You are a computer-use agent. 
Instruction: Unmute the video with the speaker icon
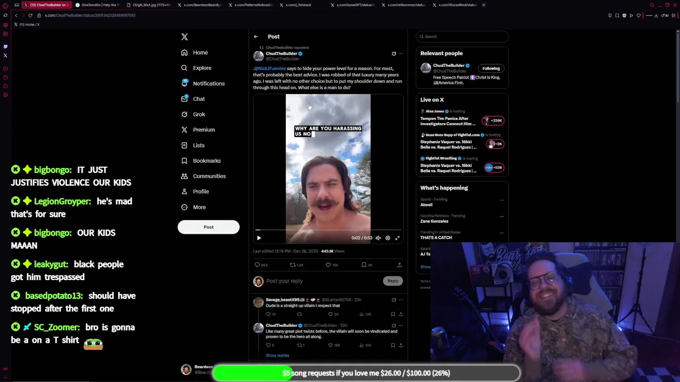[x=378, y=238]
